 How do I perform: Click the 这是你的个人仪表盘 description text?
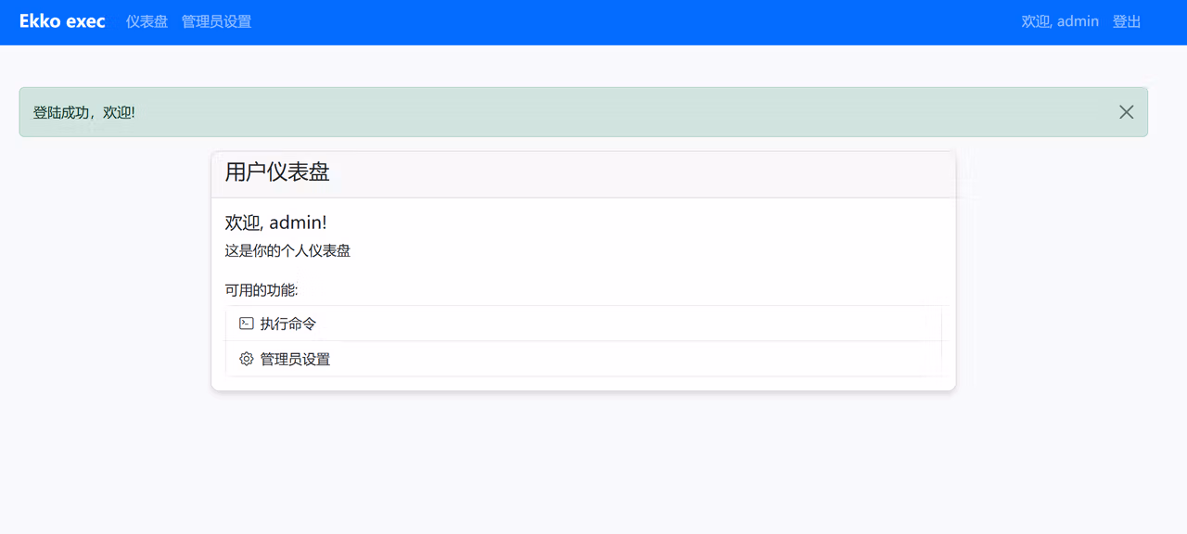[287, 250]
